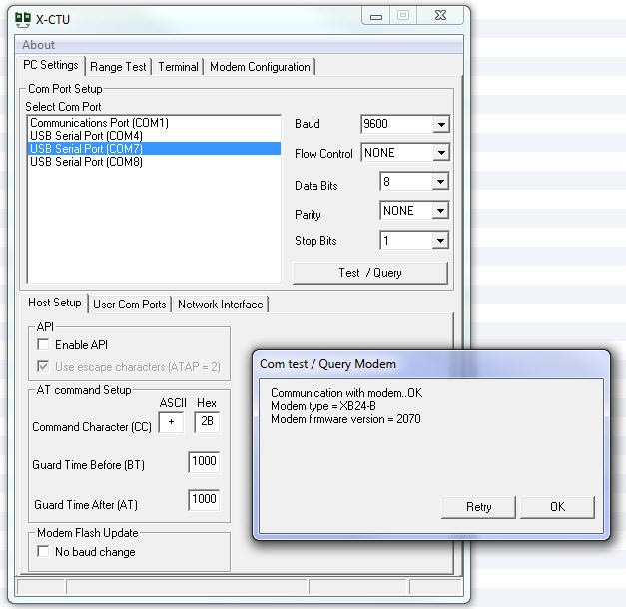The height and width of the screenshot is (609, 626).
Task: Toggle Use escape characters checkbox
Action: coord(43,367)
